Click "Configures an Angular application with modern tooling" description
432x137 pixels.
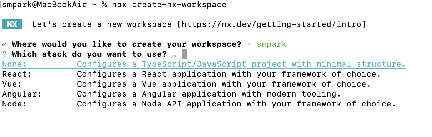209,94
